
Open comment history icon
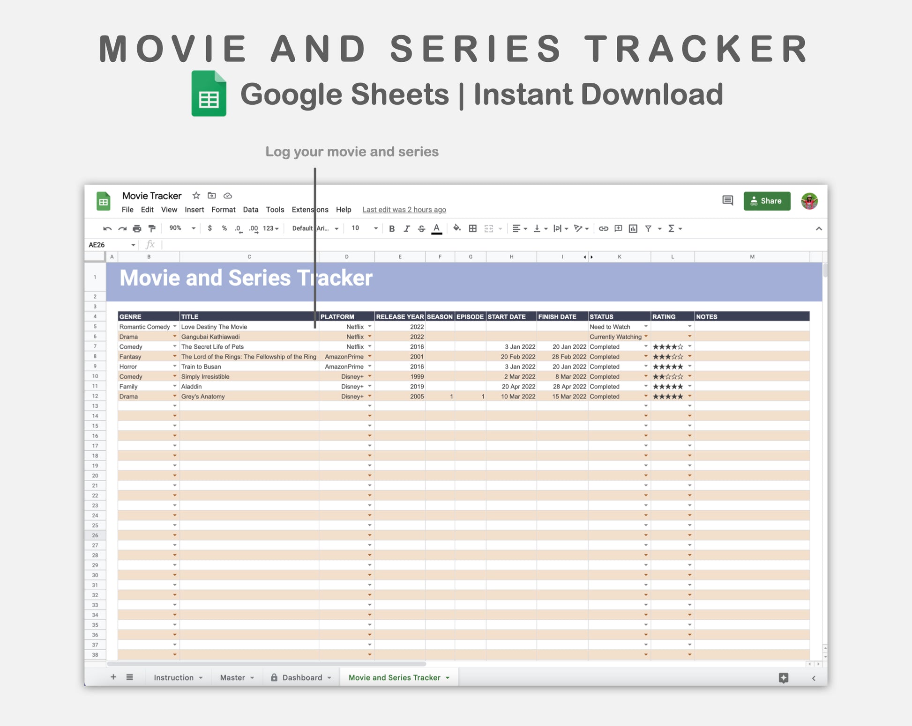(x=727, y=201)
